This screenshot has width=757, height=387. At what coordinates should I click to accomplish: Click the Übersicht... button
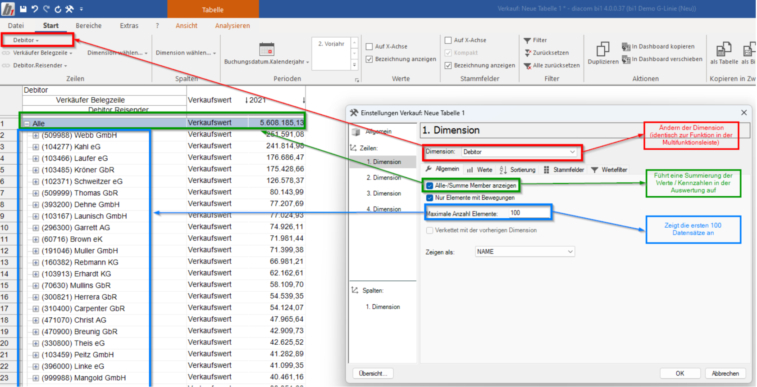click(x=373, y=373)
